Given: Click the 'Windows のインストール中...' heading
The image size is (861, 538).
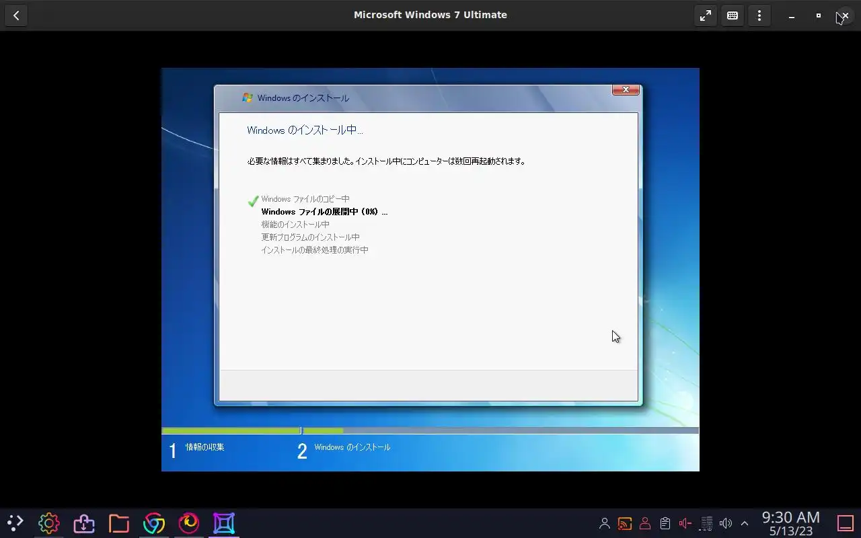Looking at the screenshot, I should pos(305,130).
